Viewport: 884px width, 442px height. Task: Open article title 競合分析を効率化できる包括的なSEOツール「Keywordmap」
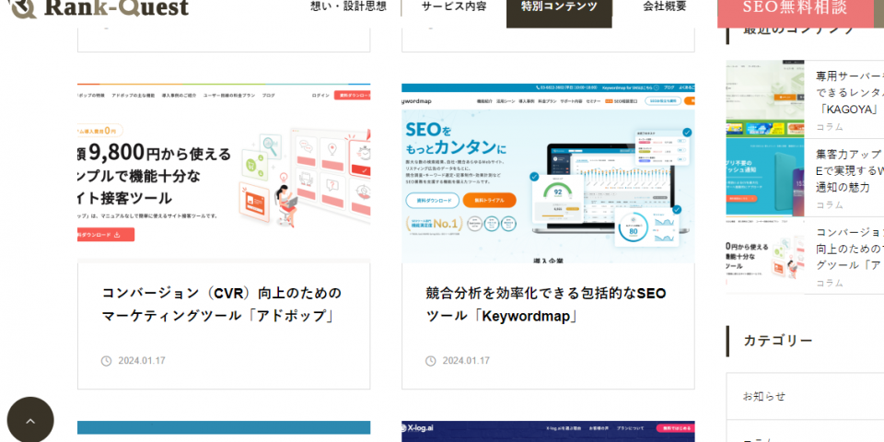(546, 305)
